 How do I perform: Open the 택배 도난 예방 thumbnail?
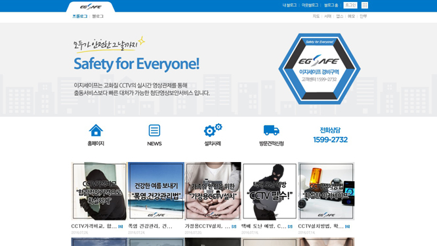(x=270, y=191)
